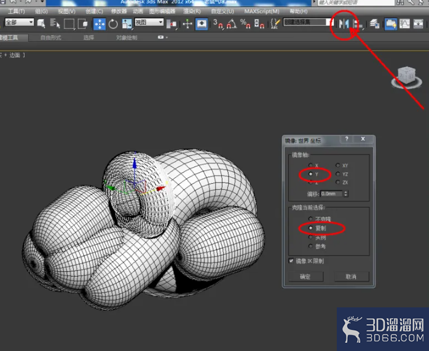Open the 工具(T) menu

tap(16, 11)
